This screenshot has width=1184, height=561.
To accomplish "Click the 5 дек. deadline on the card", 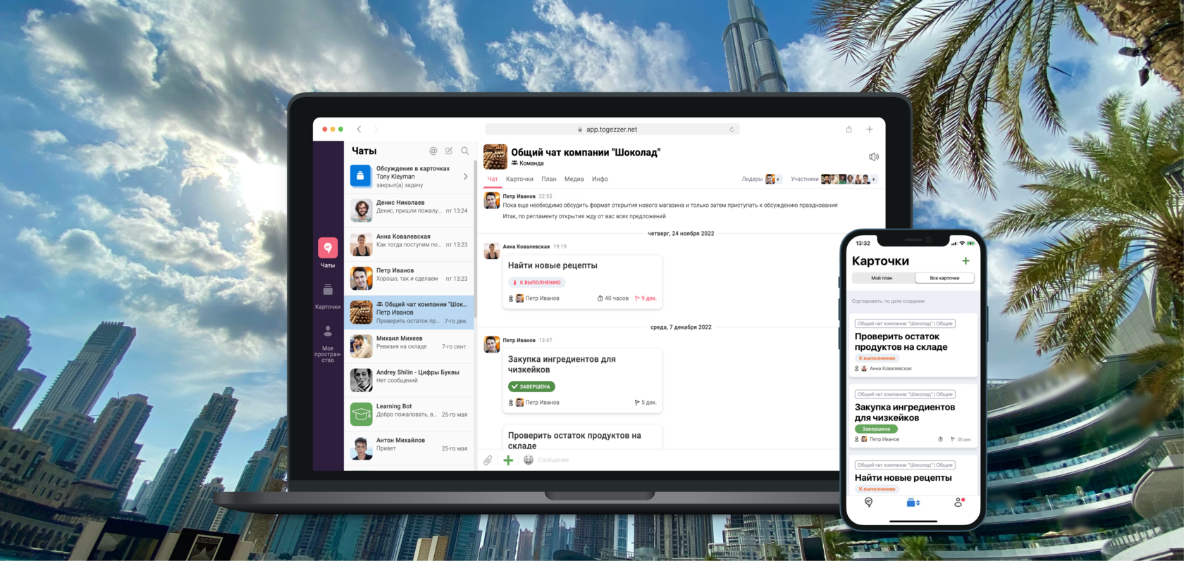I will [646, 403].
